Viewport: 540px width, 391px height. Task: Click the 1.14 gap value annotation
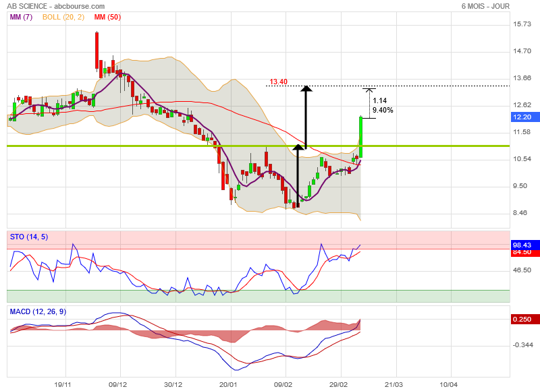pyautogui.click(x=380, y=100)
